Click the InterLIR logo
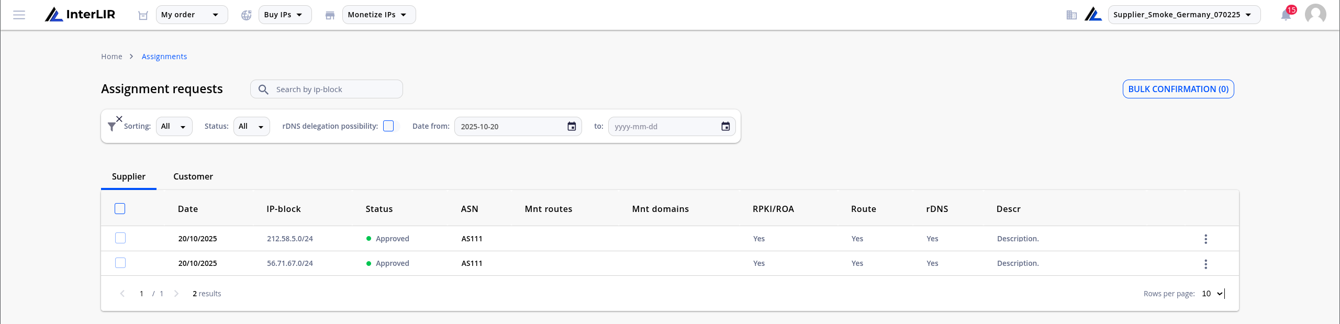Viewport: 1340px width, 324px height. point(80,15)
